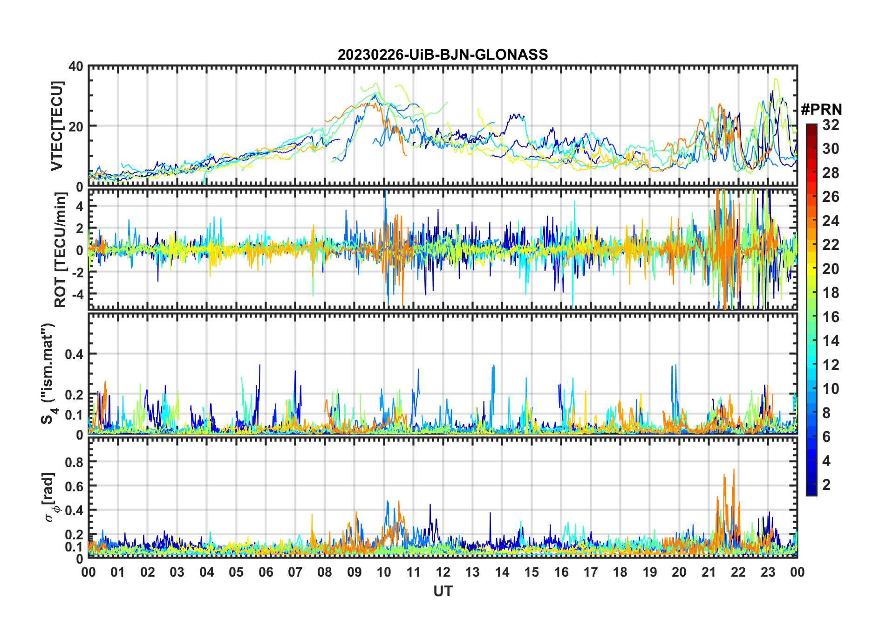
Task: Click colorbar tick label 30
Action: 831,149
